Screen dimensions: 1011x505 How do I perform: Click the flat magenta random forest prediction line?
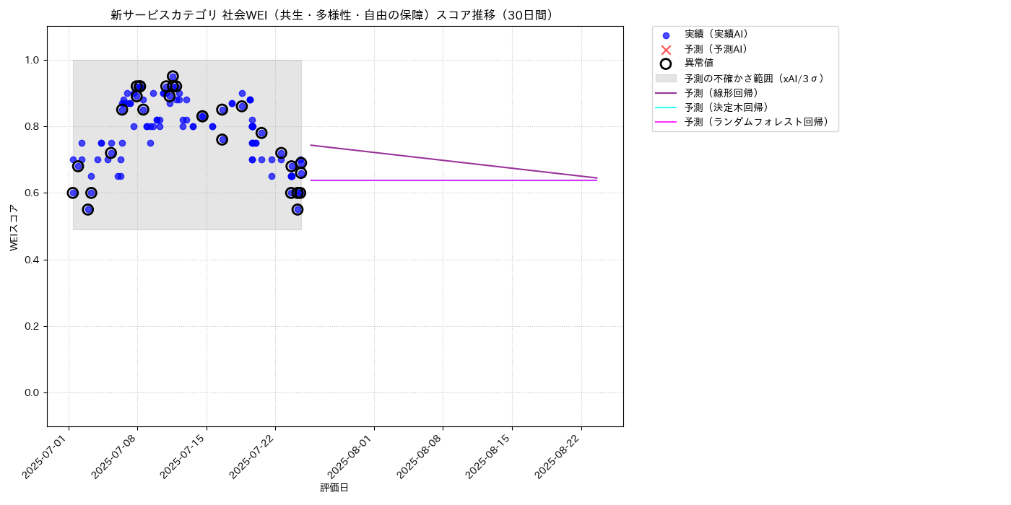454,180
